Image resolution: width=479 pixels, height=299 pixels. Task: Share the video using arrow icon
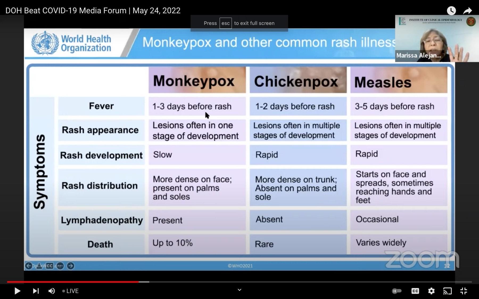(468, 11)
